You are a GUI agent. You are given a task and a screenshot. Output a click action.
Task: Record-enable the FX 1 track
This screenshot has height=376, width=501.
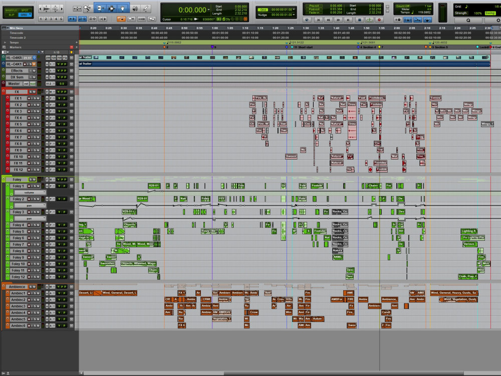[29, 98]
